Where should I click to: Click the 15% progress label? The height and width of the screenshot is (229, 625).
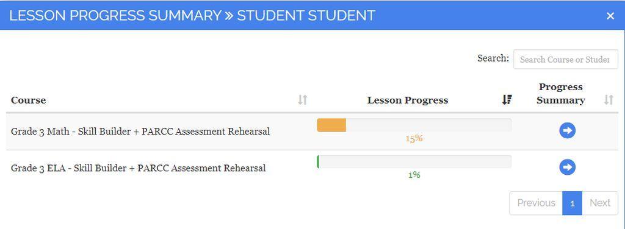(414, 138)
